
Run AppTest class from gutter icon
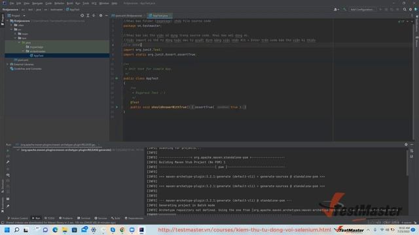(117, 78)
